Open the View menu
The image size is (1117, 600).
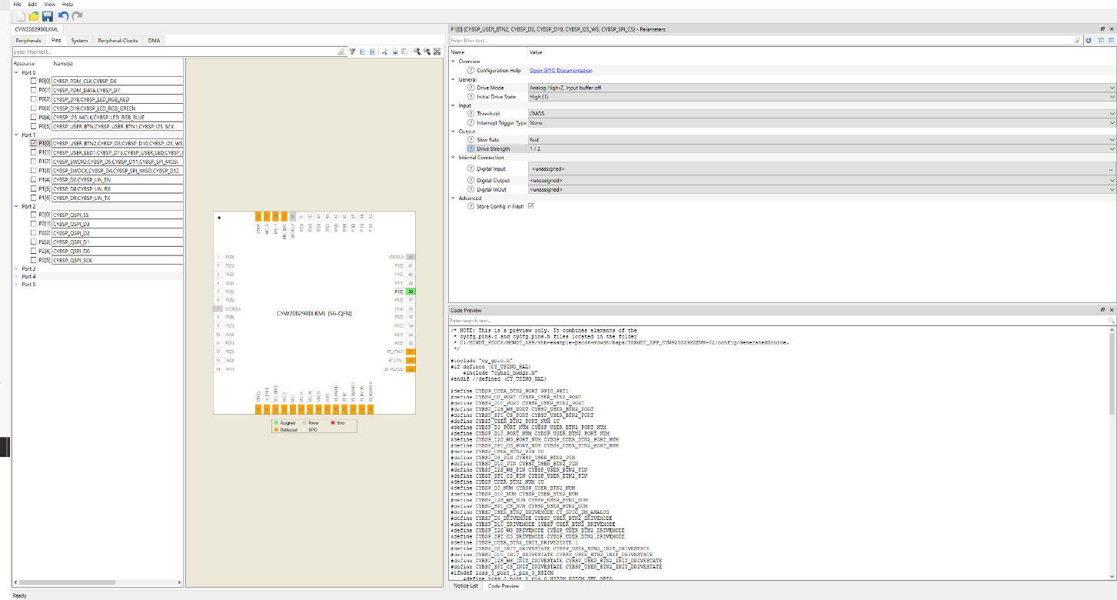[49, 4]
